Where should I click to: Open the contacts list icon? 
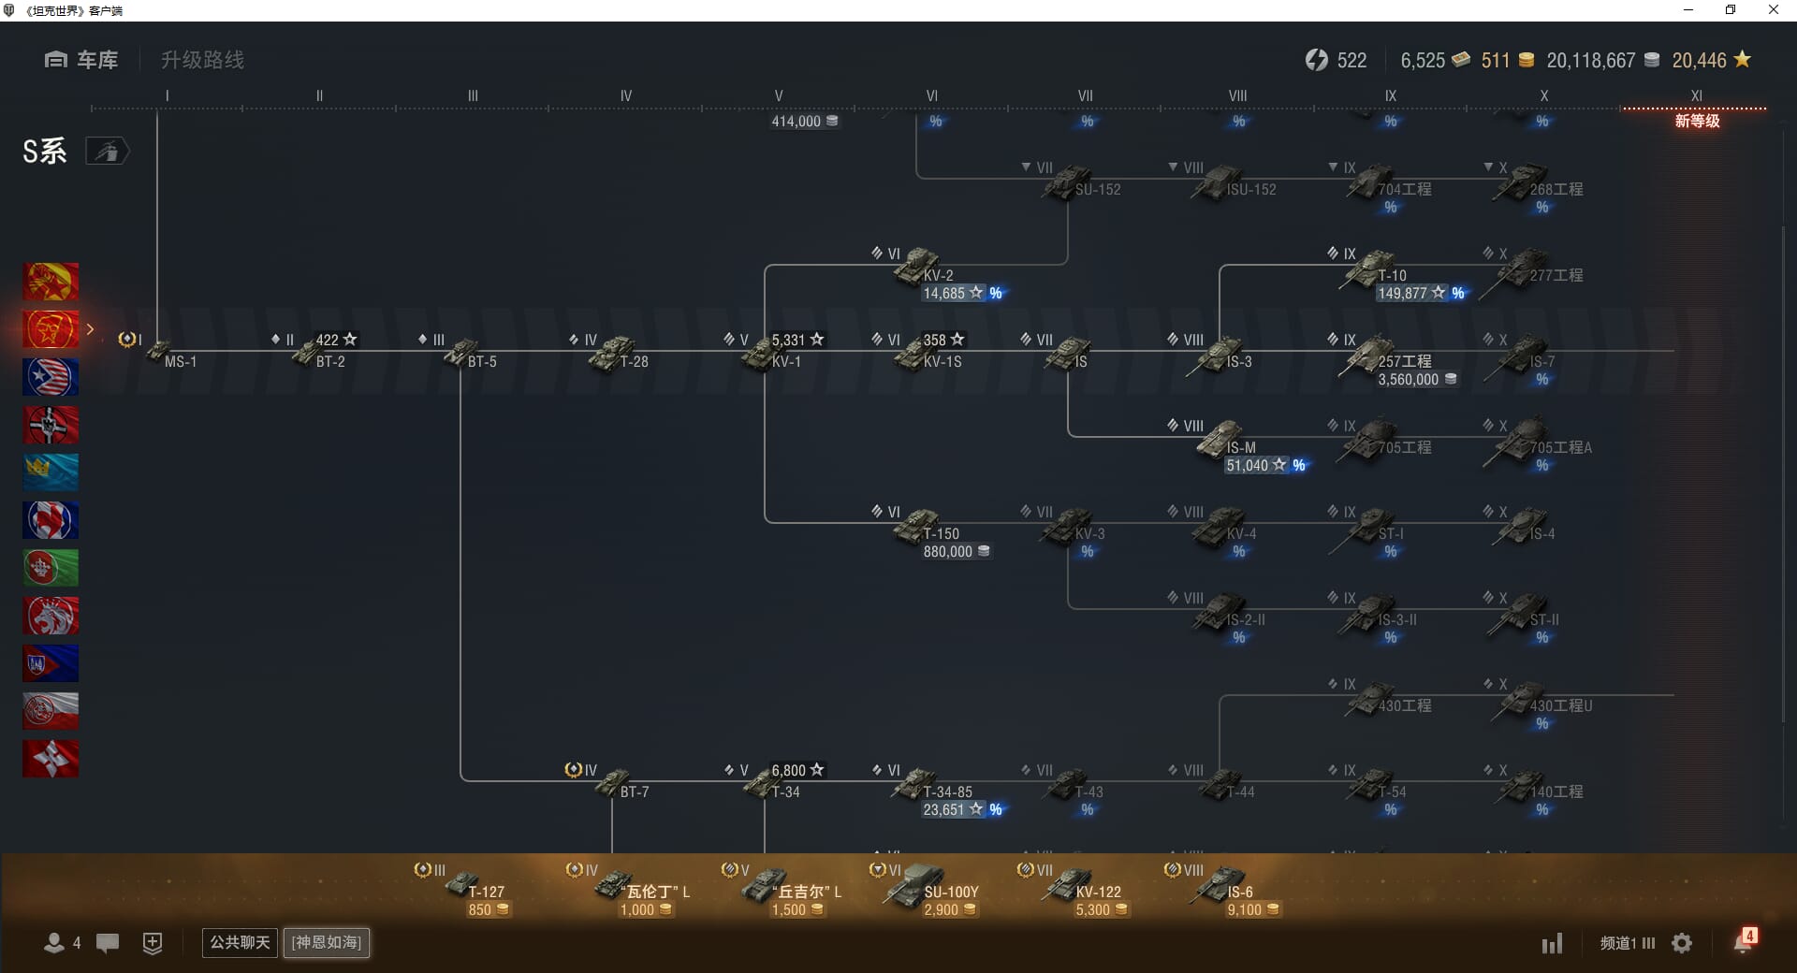(54, 943)
